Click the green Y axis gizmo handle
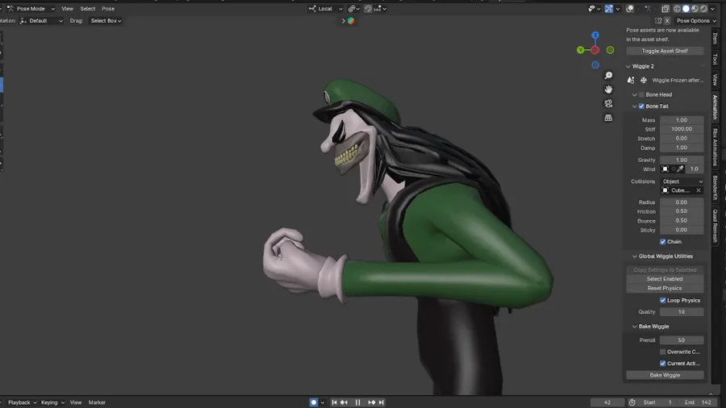The width and height of the screenshot is (726, 408). click(x=581, y=50)
